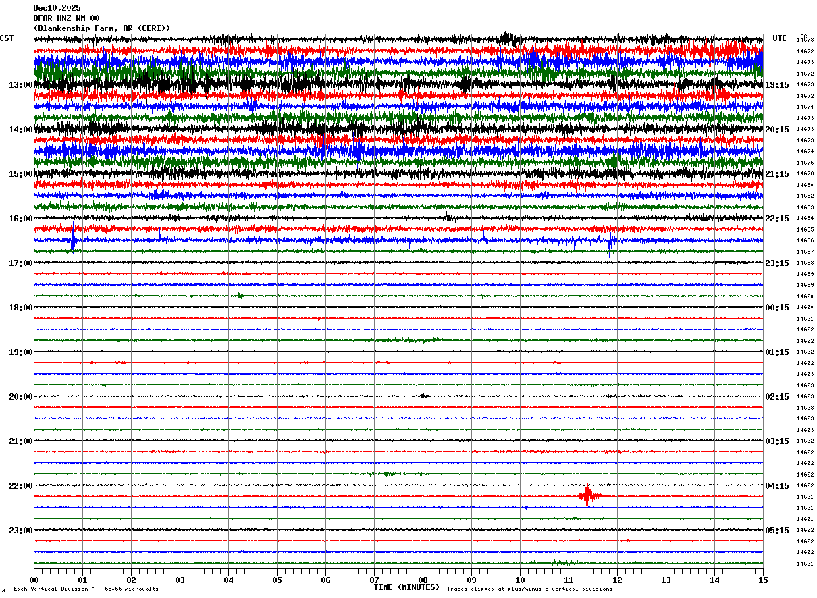817x598 pixels.
Task: Click the DC offset value 14684
Action: pyautogui.click(x=805, y=218)
